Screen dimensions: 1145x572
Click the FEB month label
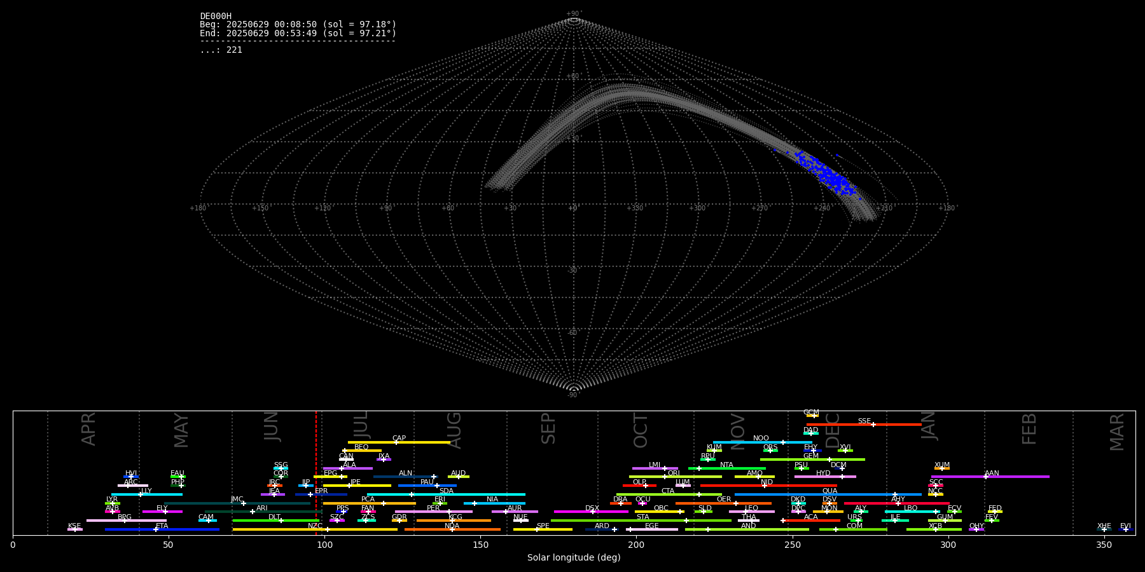(x=1029, y=428)
